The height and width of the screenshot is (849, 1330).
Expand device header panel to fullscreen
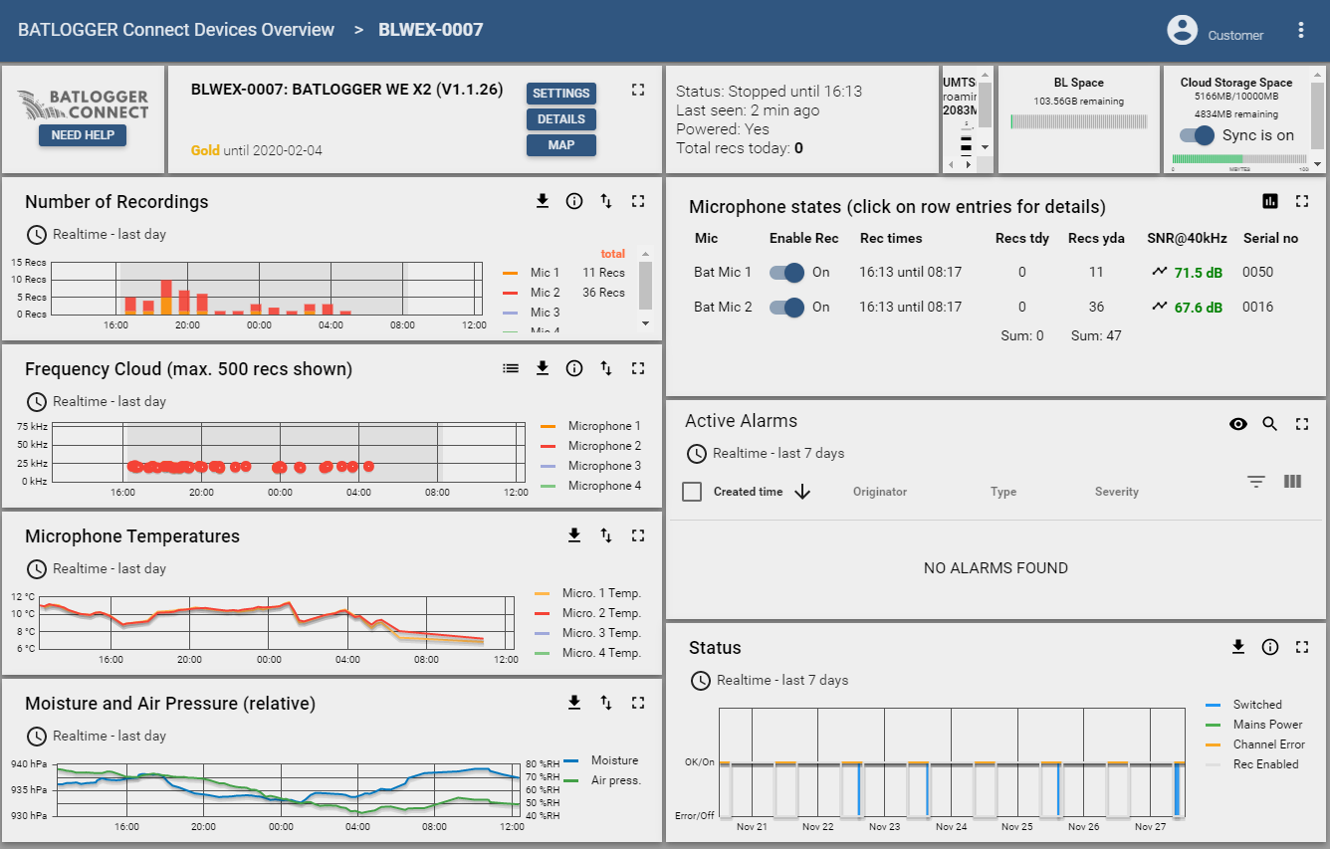coord(638,90)
